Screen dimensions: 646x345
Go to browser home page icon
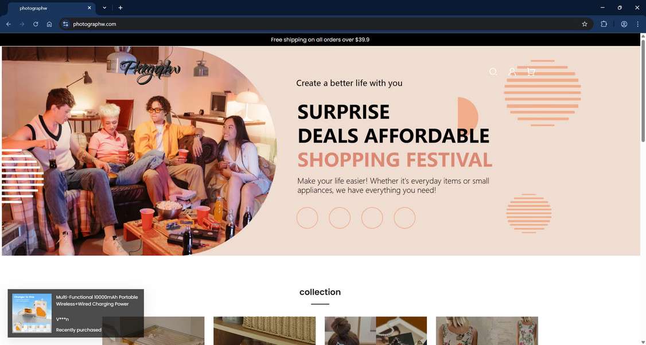(49, 24)
